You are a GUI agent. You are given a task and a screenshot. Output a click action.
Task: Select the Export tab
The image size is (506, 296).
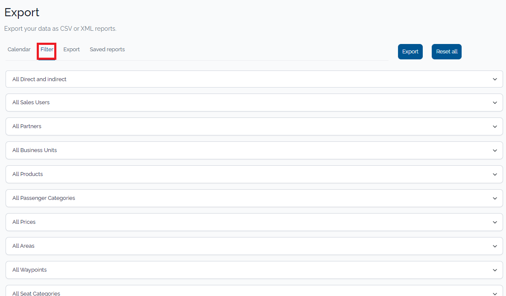pyautogui.click(x=71, y=50)
